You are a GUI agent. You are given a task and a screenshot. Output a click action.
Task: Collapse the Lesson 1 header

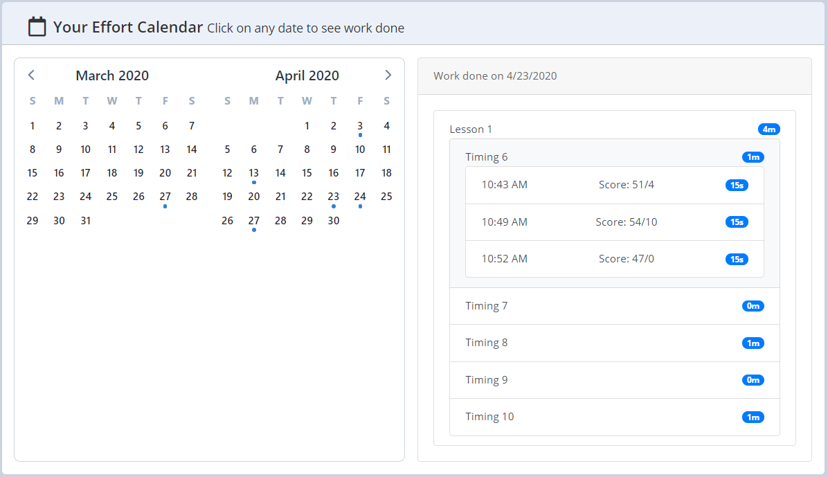[471, 129]
